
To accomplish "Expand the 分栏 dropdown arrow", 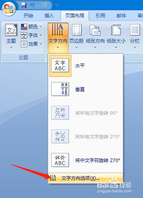I will tap(135, 47).
